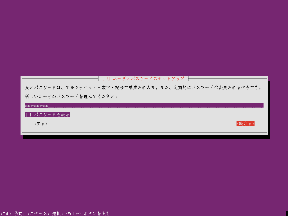288x216 pixels.
Task: Activate the <続ける> continue button
Action: click(245, 124)
